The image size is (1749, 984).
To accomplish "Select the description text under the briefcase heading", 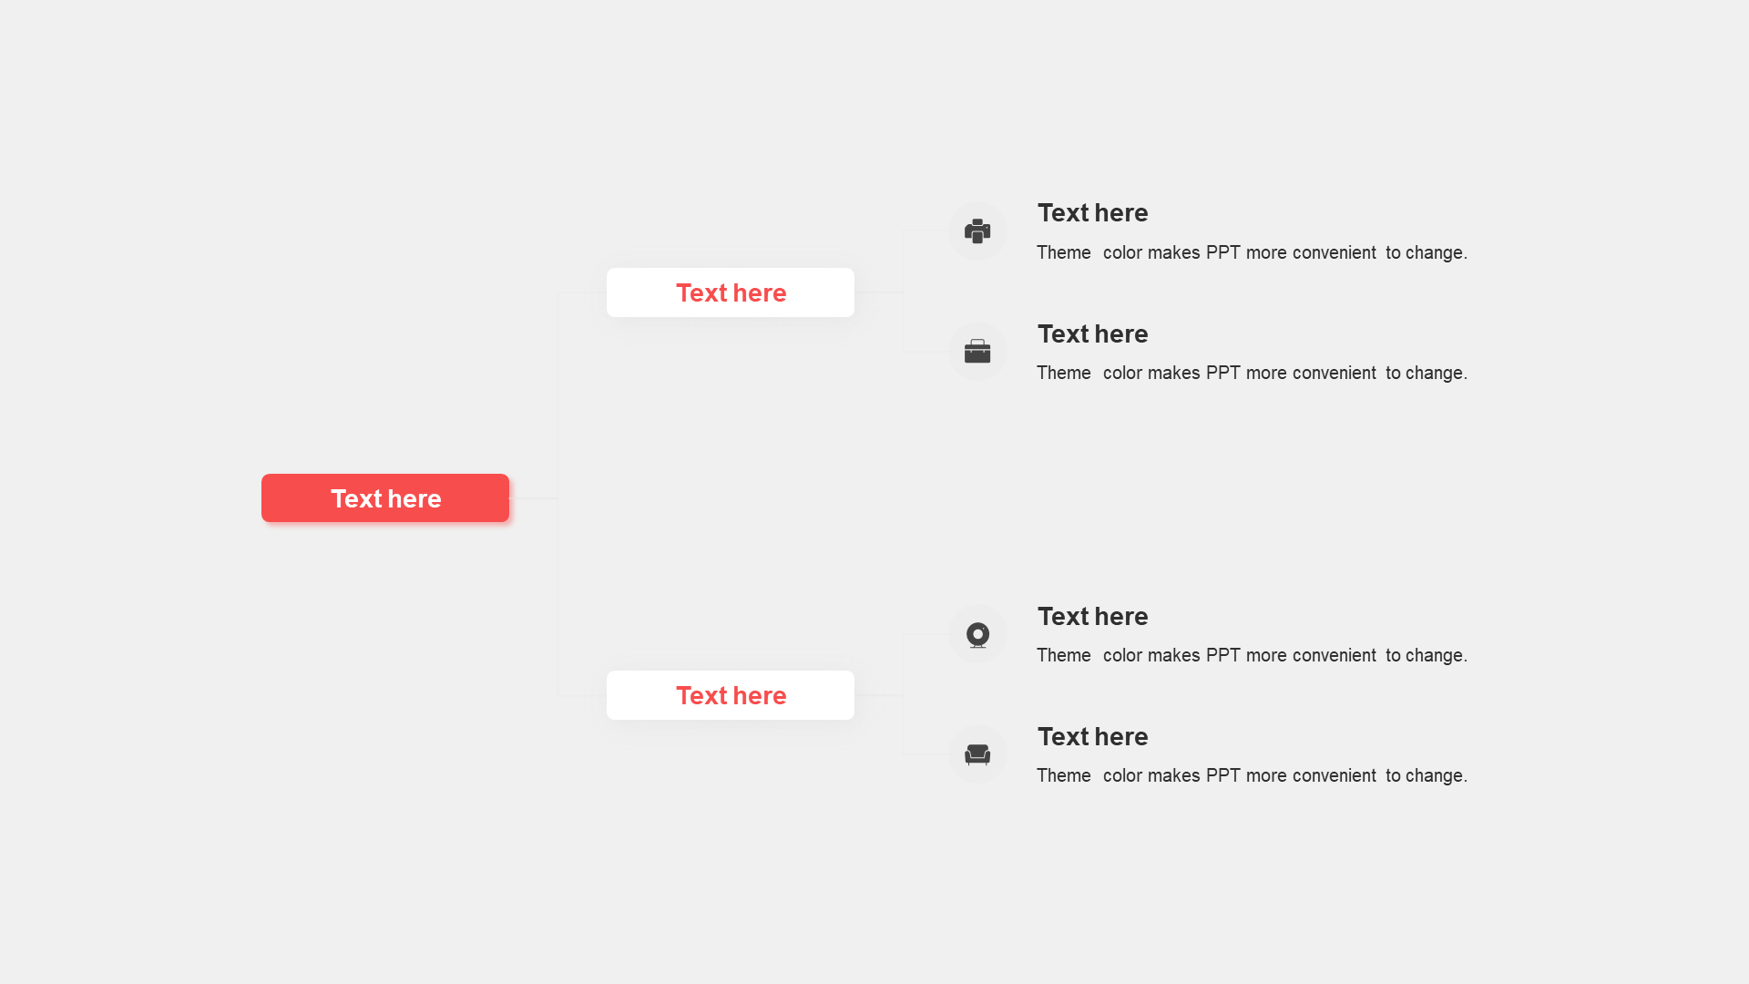I will coord(1252,374).
